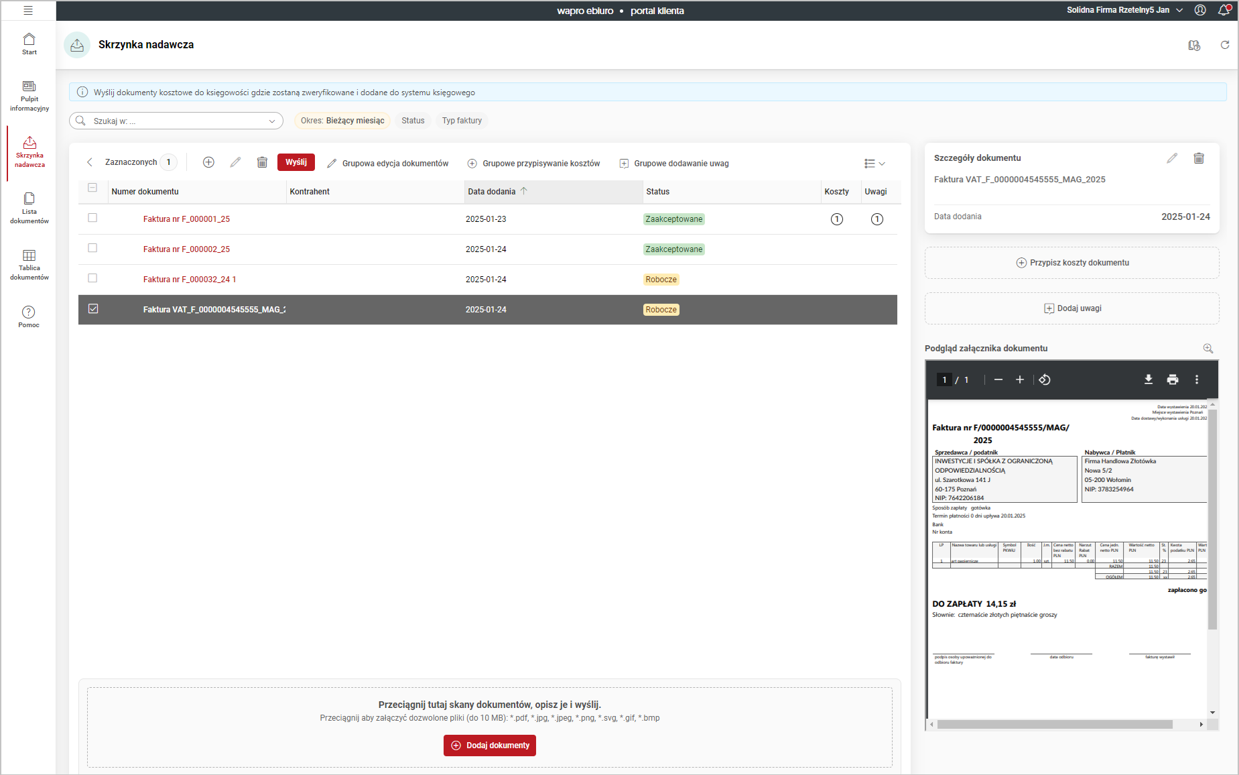
Task: Zoom attachment preview magnifier
Action: pos(1208,348)
